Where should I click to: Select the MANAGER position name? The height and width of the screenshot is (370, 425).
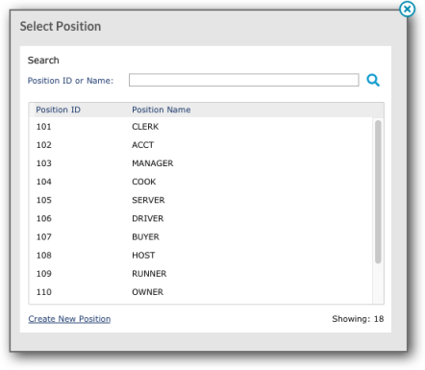coord(153,163)
